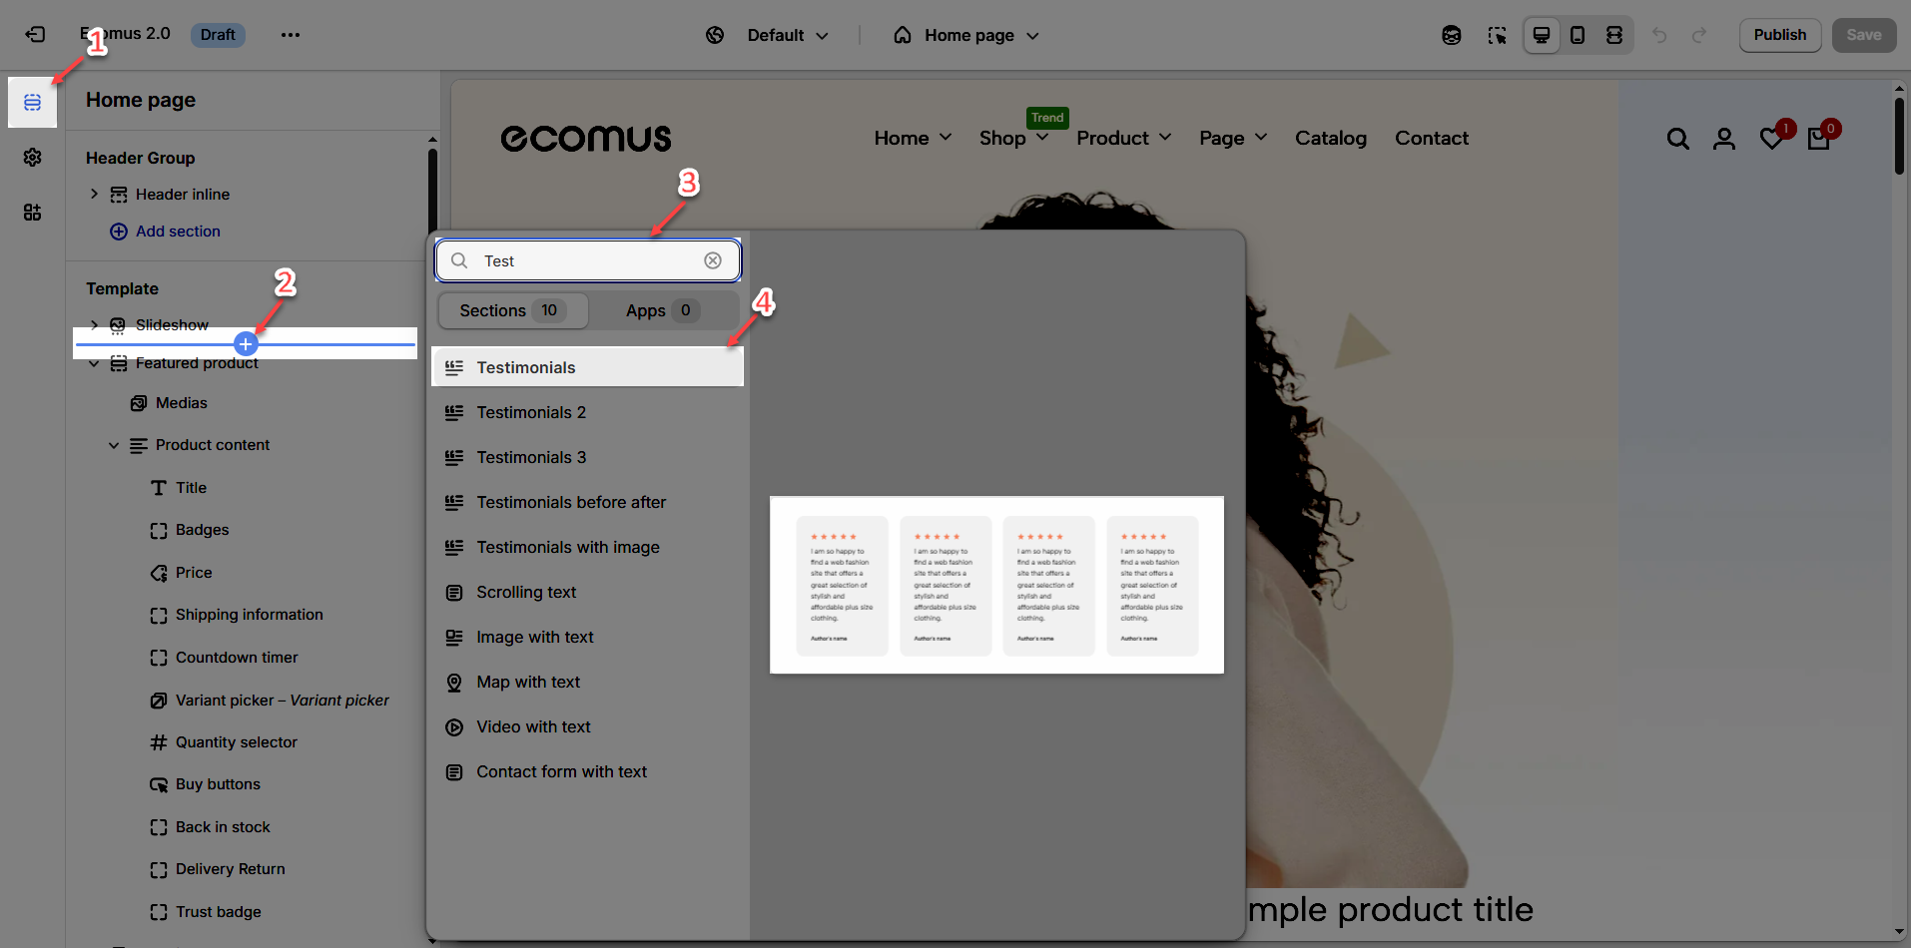Screen dimensions: 1911x948
Task: Open the Sections panel icon in sidebar
Action: tap(33, 103)
